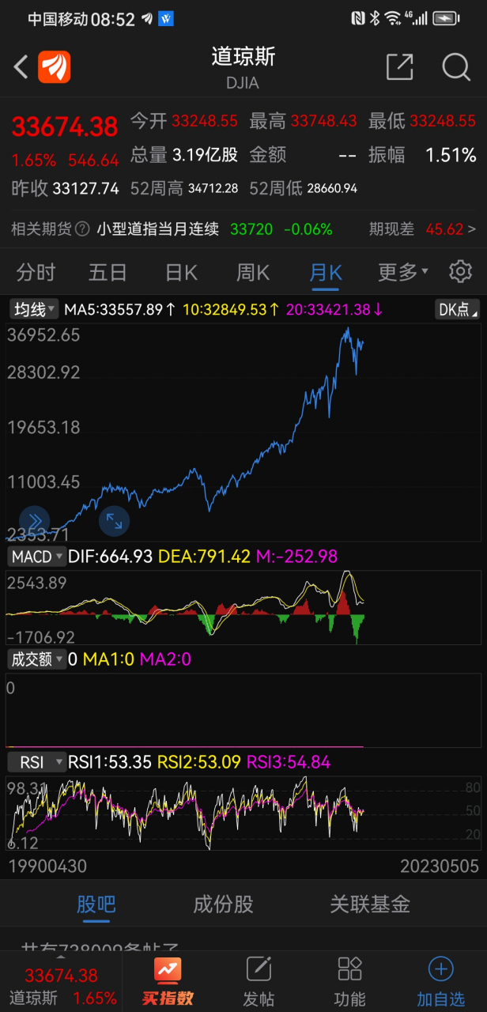Switch to 日K tab
Viewport: 487px width, 1012px height.
coord(180,273)
